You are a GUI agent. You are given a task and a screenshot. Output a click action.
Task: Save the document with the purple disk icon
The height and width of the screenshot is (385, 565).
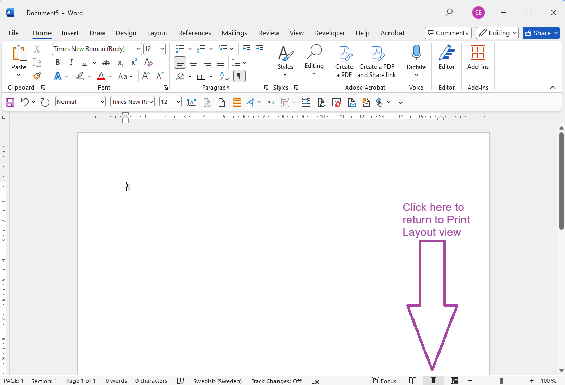tap(10, 103)
